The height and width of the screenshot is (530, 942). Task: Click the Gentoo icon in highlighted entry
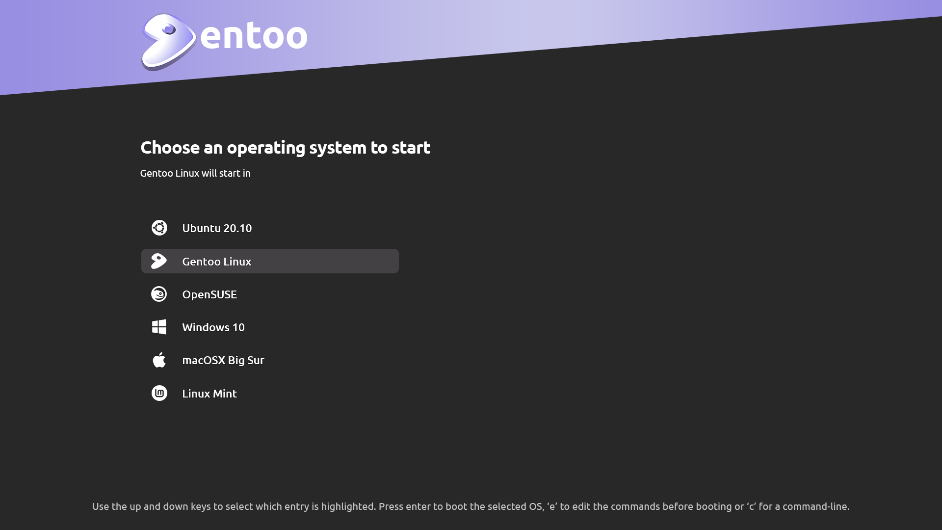(159, 261)
